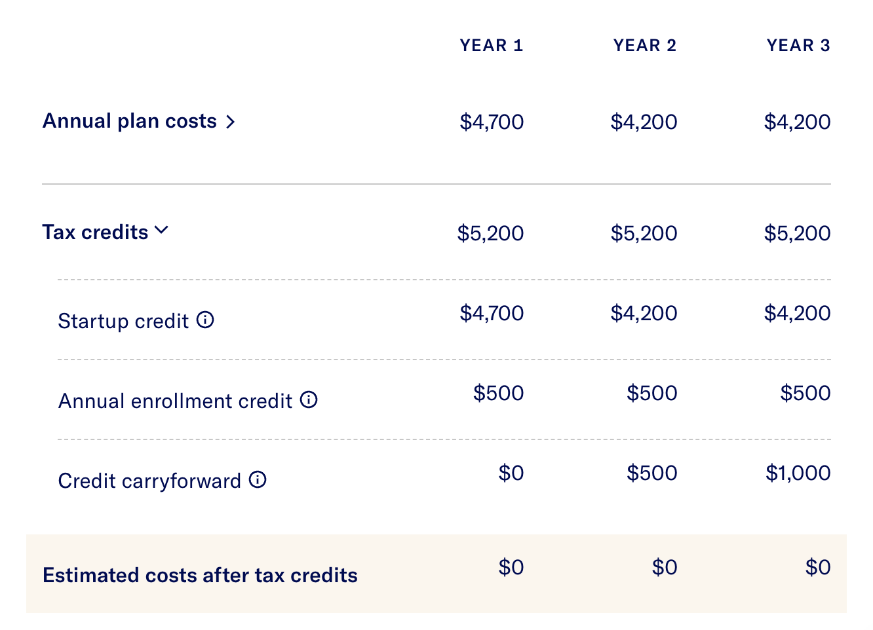Click the Credit carryforward info icon

click(x=258, y=480)
